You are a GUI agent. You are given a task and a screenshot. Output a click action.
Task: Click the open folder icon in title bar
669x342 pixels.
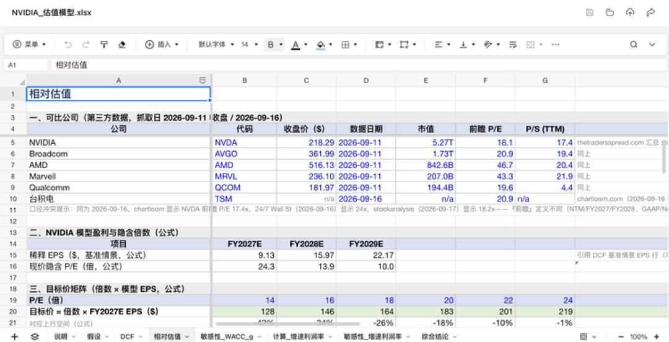[610, 12]
